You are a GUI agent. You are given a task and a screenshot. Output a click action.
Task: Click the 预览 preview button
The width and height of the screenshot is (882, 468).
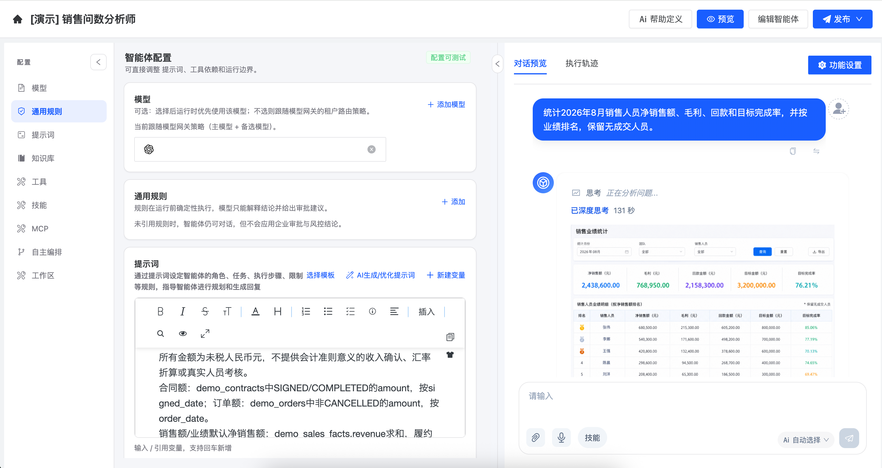coord(720,19)
